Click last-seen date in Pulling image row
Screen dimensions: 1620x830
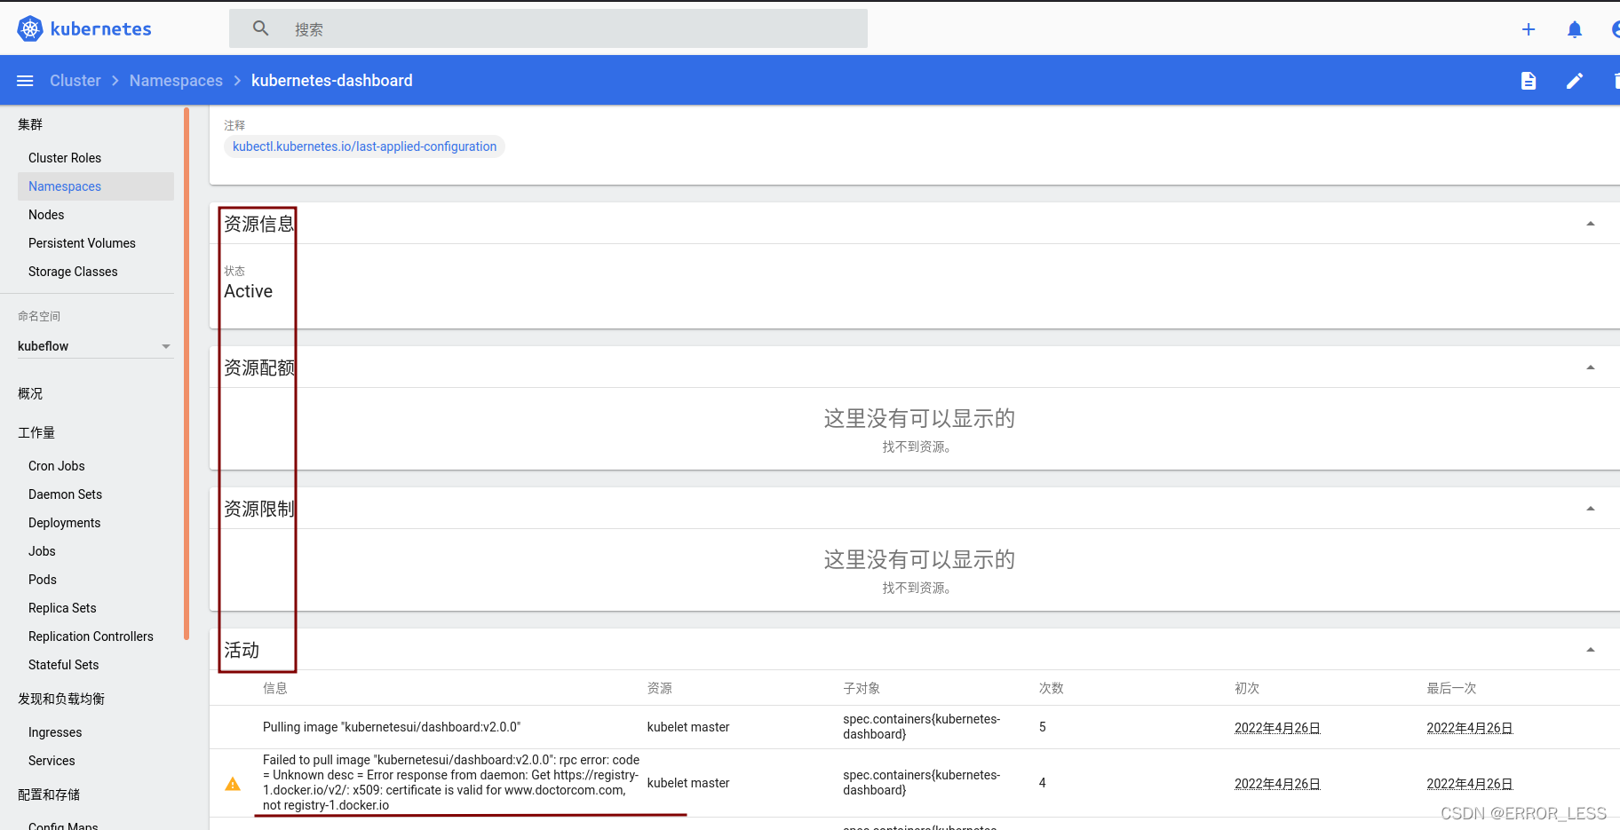[x=1469, y=728]
